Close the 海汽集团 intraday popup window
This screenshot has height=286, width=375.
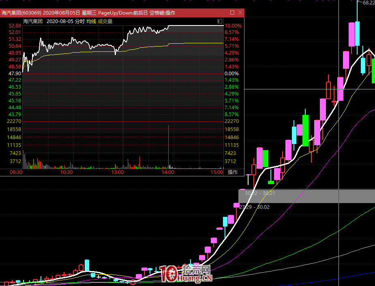pos(240,13)
